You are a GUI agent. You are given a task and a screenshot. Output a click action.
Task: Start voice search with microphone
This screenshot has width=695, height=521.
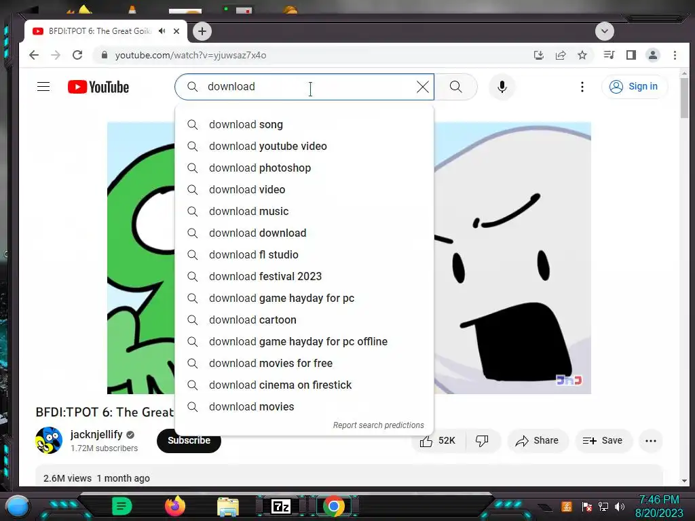pos(502,87)
